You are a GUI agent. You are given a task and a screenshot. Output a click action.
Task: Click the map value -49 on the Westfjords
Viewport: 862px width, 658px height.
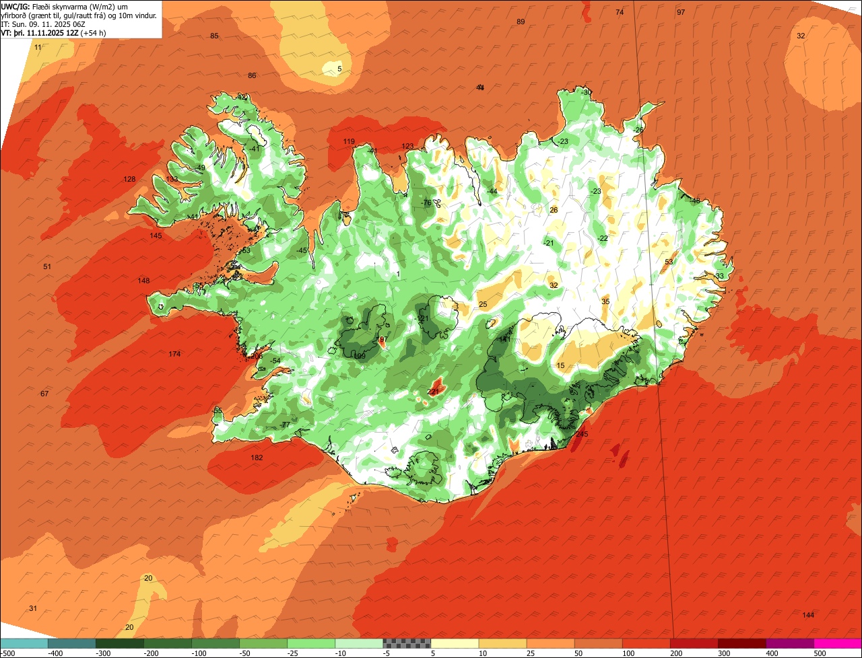tap(199, 168)
